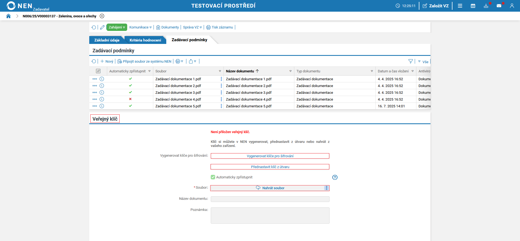This screenshot has width=520, height=241.
Task: Click Přednastavit klíč z útvaru button
Action: 270,167
